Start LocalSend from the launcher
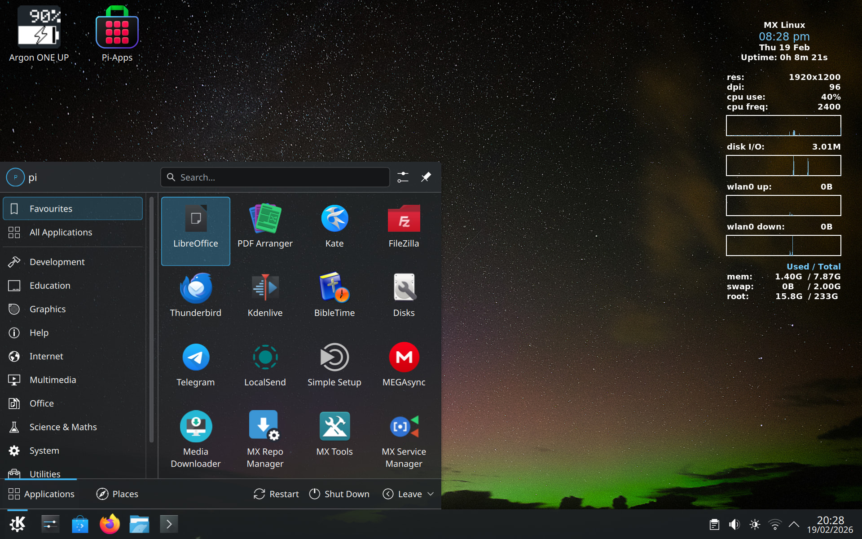 265,364
